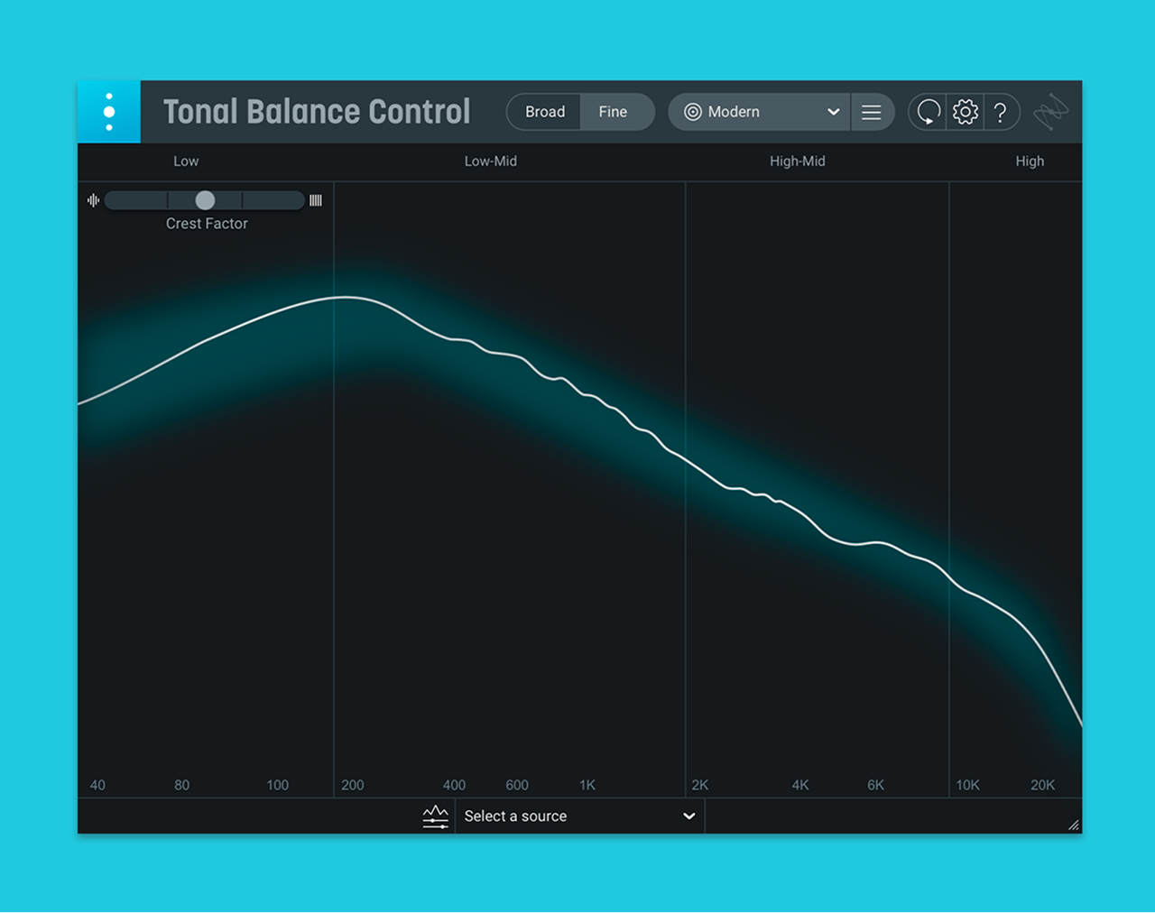Click the Crest Factor label

pos(207,224)
